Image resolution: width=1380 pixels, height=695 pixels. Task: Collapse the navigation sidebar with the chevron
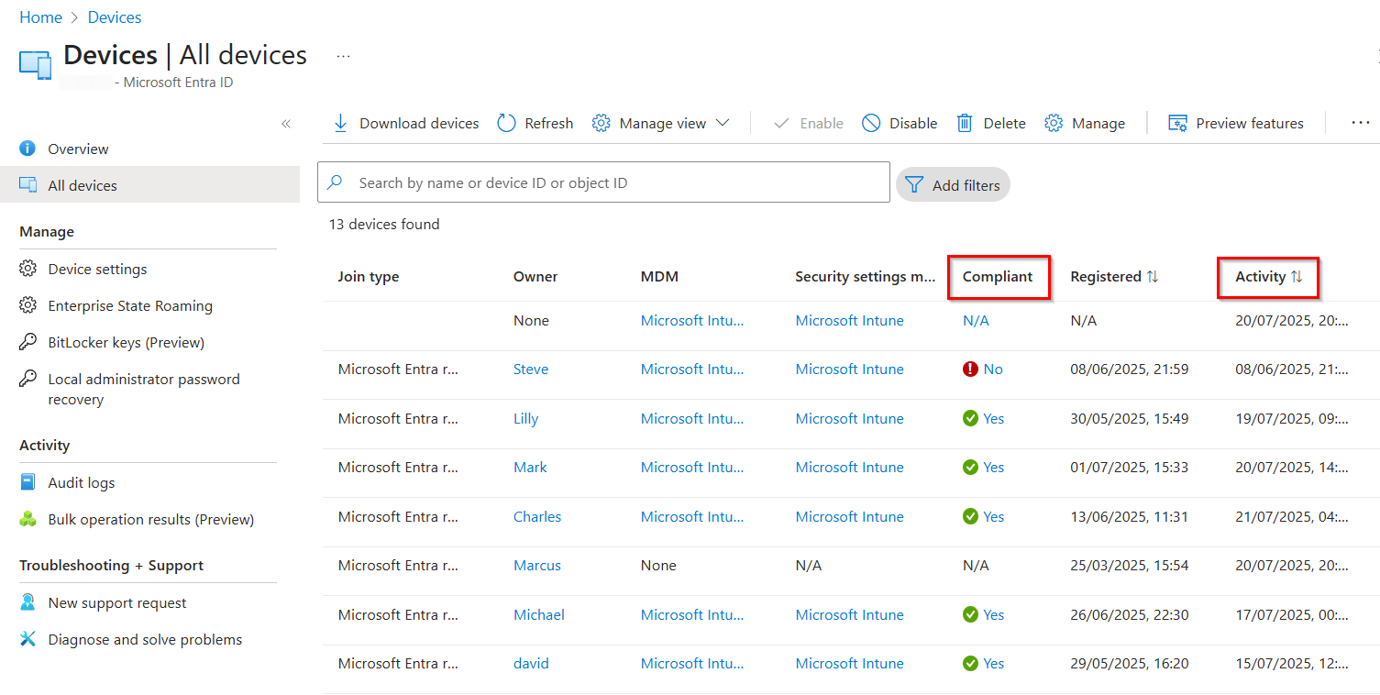click(286, 123)
